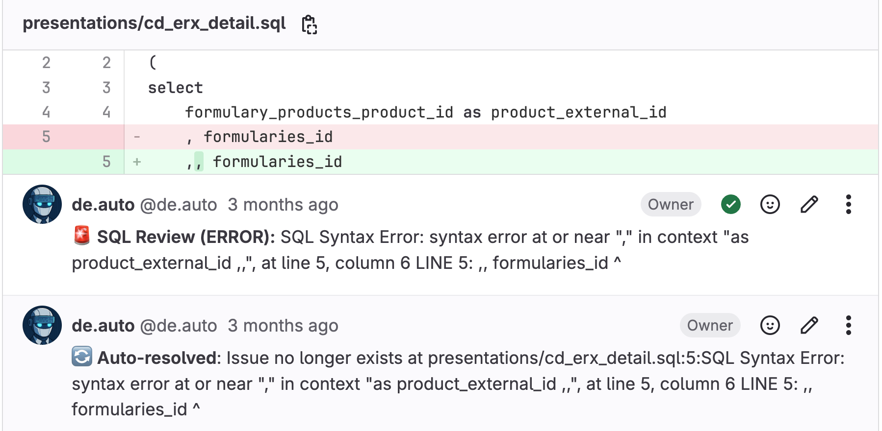Add emoji reaction to the Auto-resolved comment
Screen dimensions: 882x431
tap(770, 325)
